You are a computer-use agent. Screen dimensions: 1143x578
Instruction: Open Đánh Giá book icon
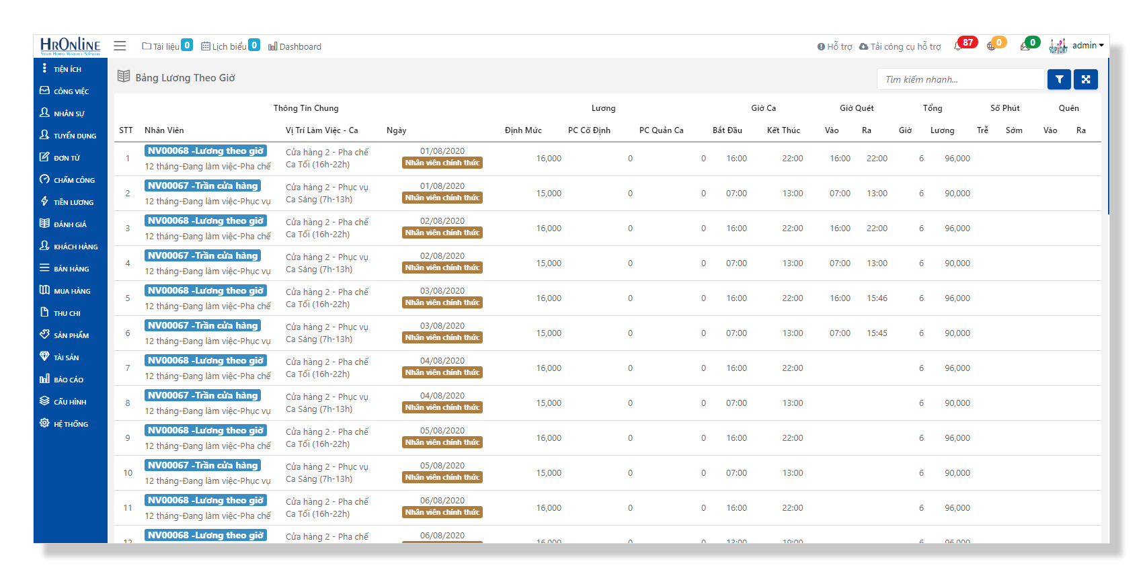coord(44,224)
